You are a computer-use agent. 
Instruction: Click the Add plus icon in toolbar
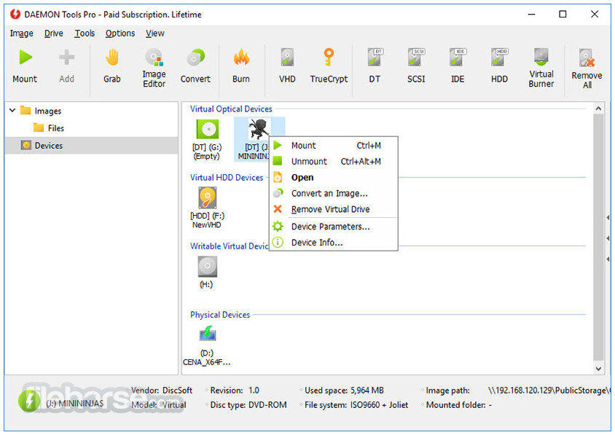pyautogui.click(x=67, y=58)
